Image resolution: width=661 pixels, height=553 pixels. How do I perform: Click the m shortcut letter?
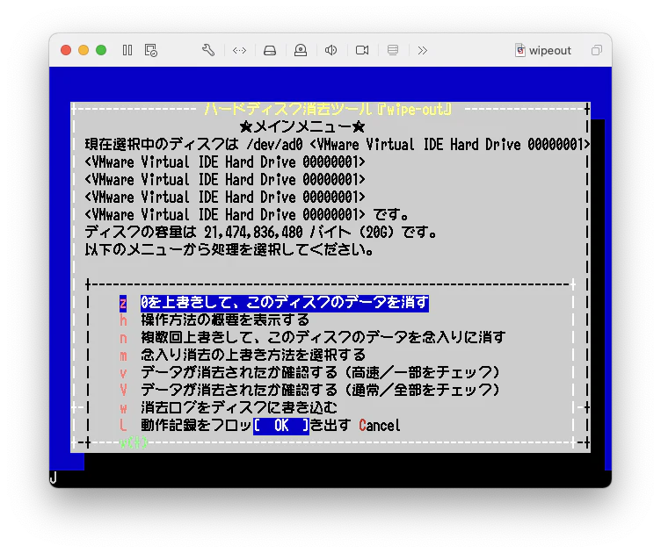tap(123, 355)
